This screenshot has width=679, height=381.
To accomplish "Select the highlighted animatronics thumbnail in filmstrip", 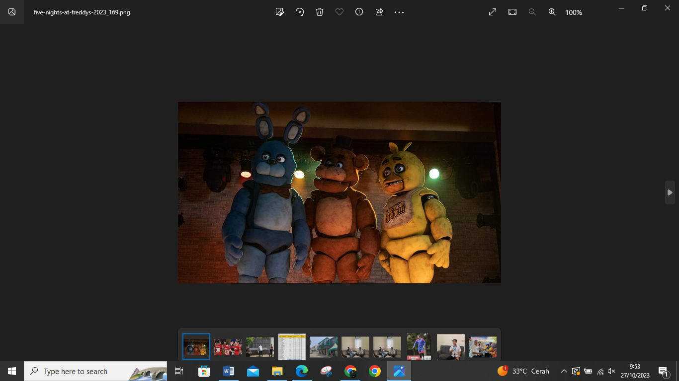I will [196, 346].
